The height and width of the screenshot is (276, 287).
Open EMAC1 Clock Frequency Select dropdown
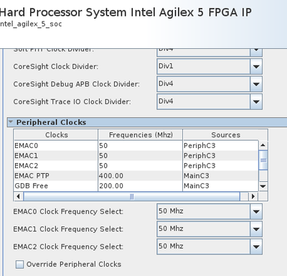pos(210,229)
